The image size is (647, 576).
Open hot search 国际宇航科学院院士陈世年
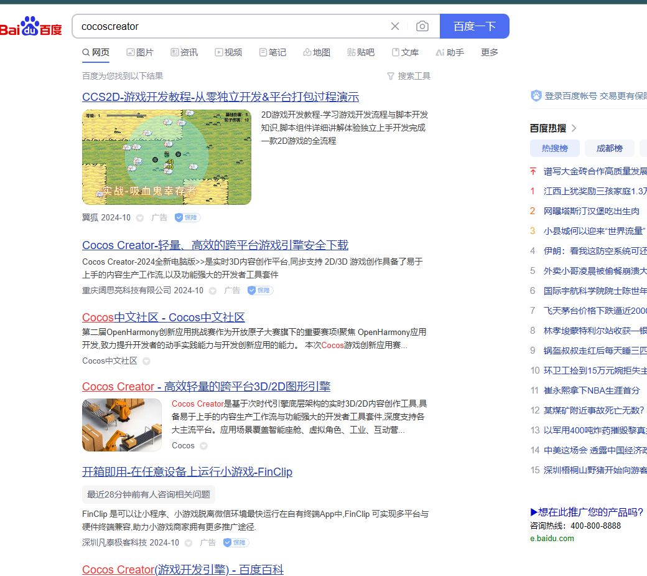click(595, 291)
